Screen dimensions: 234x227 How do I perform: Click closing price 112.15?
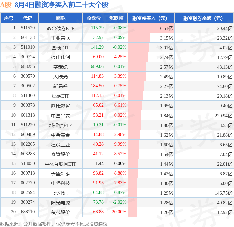pos(97,96)
